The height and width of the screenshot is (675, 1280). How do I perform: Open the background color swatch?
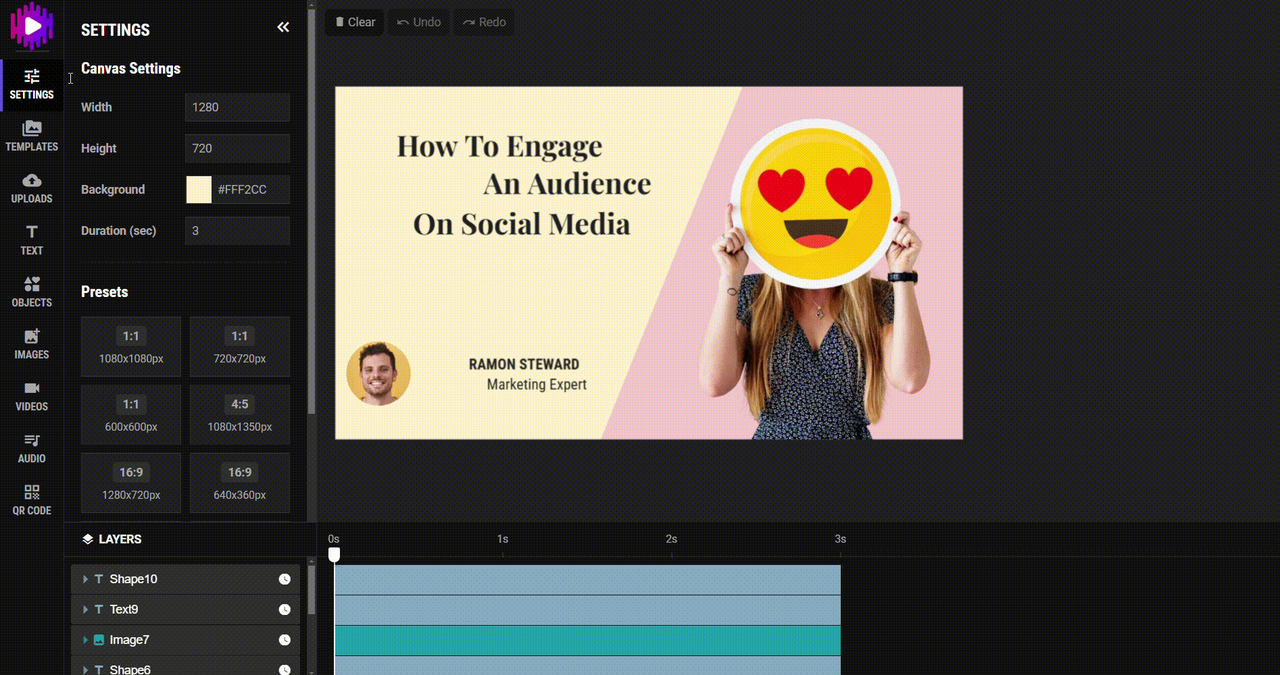point(199,190)
